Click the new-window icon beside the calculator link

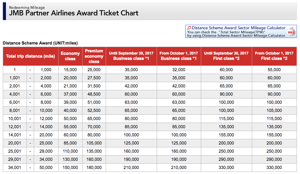pyautogui.click(x=189, y=28)
